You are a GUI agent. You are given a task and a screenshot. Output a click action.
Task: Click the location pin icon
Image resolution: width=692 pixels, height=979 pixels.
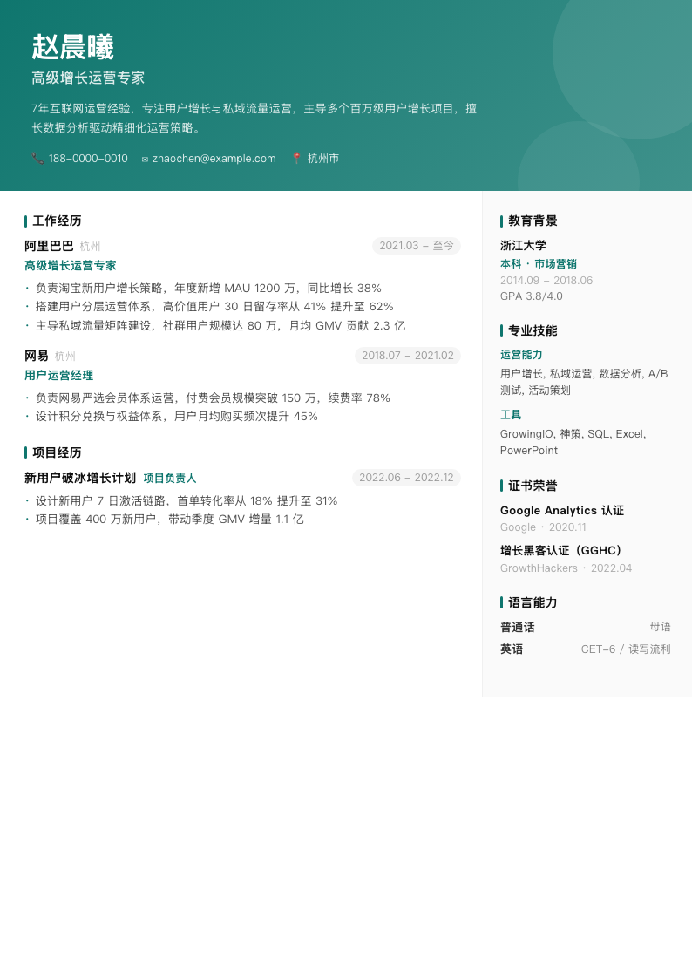click(x=296, y=159)
